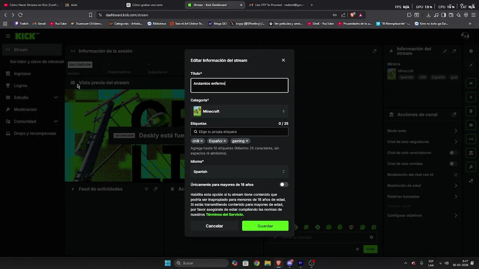479x269 pixels.
Task: Select Stream in the sidebar
Action: [x=32, y=50]
